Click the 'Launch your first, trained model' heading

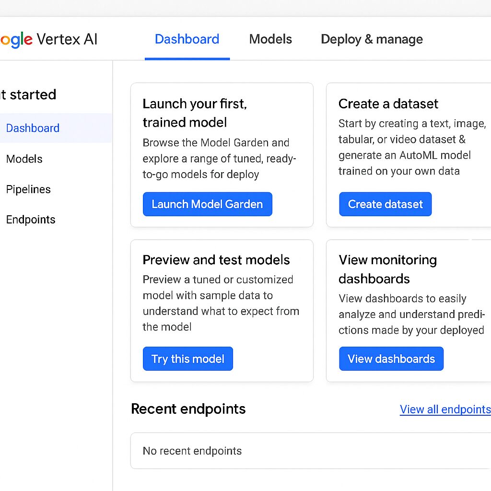click(x=195, y=113)
